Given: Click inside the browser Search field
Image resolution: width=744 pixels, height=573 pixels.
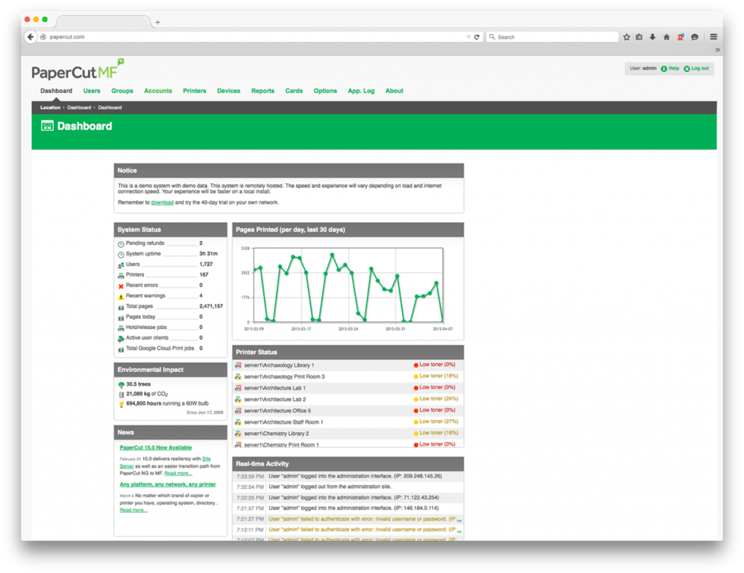Looking at the screenshot, I should 552,37.
